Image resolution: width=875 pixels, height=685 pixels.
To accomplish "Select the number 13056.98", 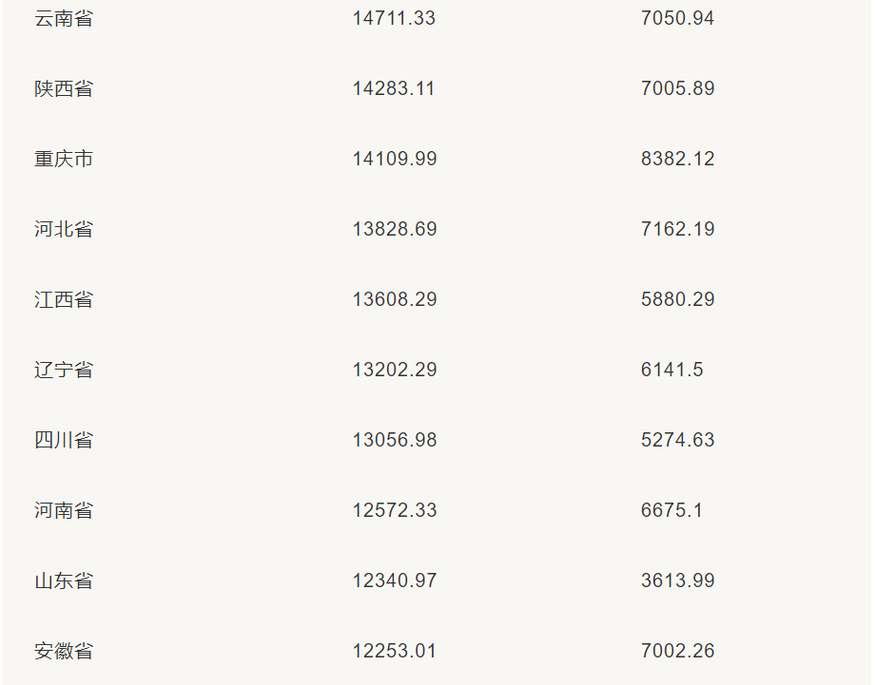I will click(395, 440).
